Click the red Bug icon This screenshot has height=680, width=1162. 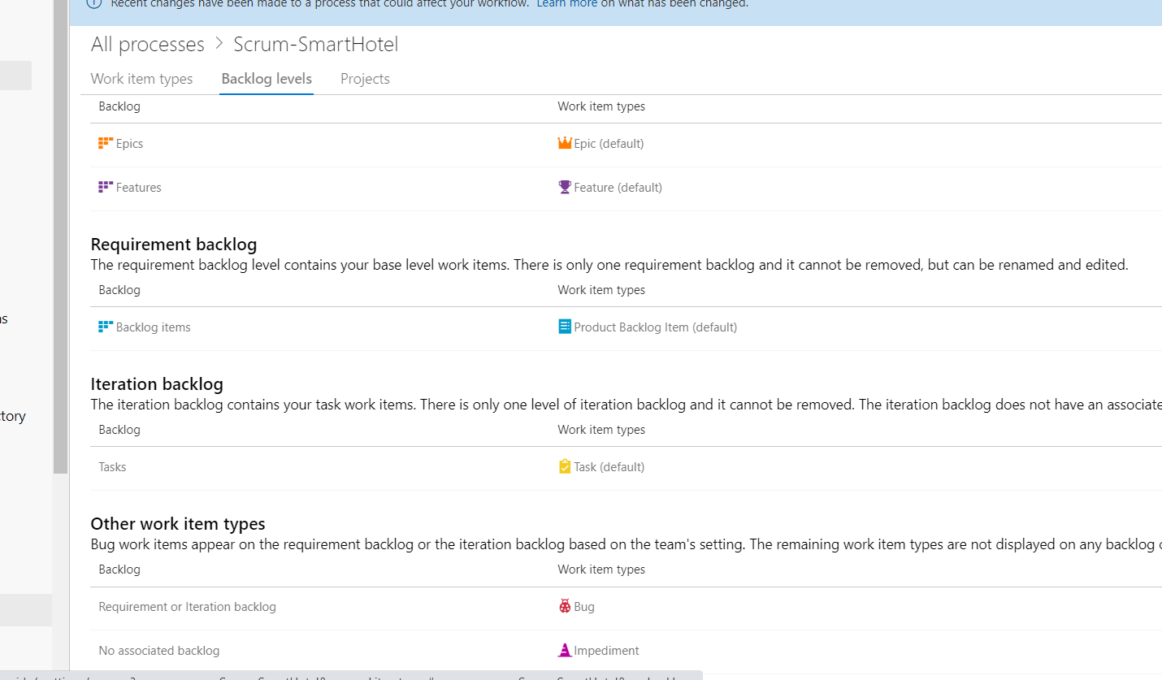565,606
